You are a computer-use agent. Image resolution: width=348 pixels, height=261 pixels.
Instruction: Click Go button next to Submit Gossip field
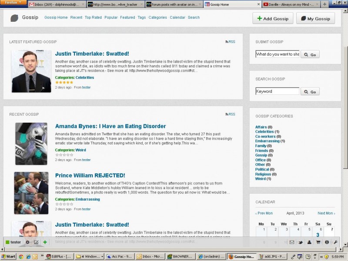coord(310,54)
